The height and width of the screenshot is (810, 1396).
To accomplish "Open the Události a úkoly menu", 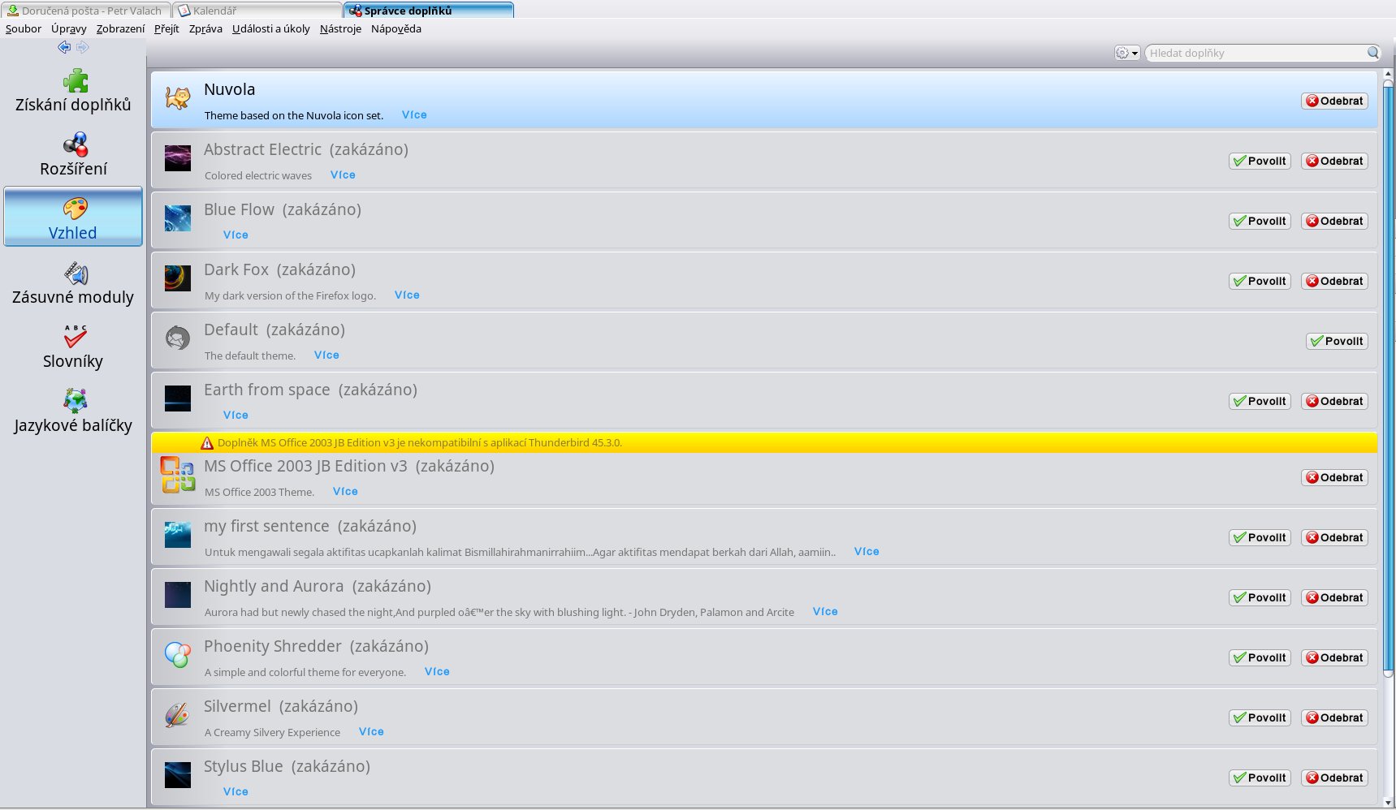I will tap(271, 28).
